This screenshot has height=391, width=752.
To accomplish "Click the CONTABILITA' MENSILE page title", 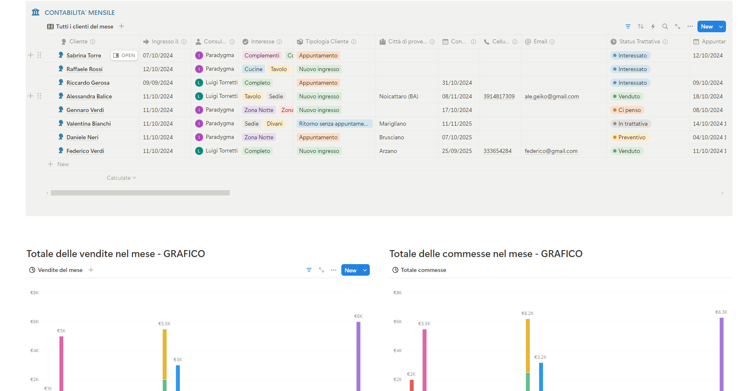I will [x=80, y=13].
